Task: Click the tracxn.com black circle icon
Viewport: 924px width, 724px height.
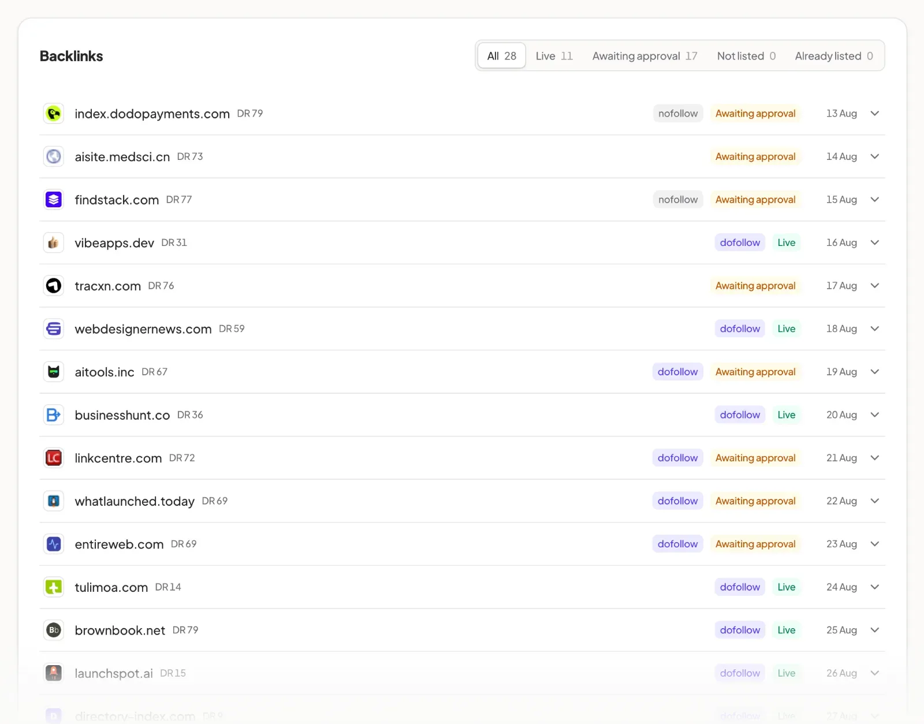Action: click(54, 286)
